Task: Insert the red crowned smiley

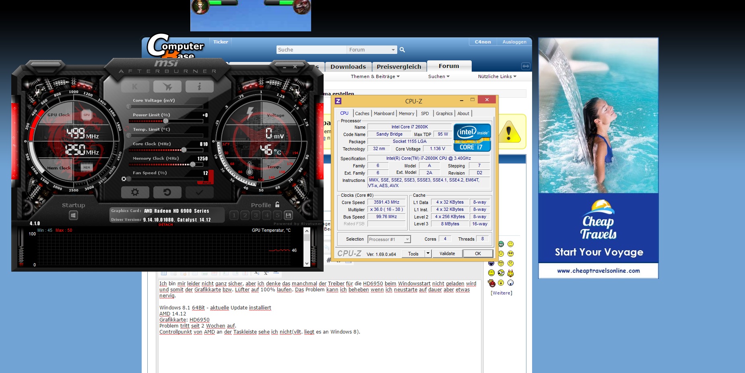Action: 491,283
